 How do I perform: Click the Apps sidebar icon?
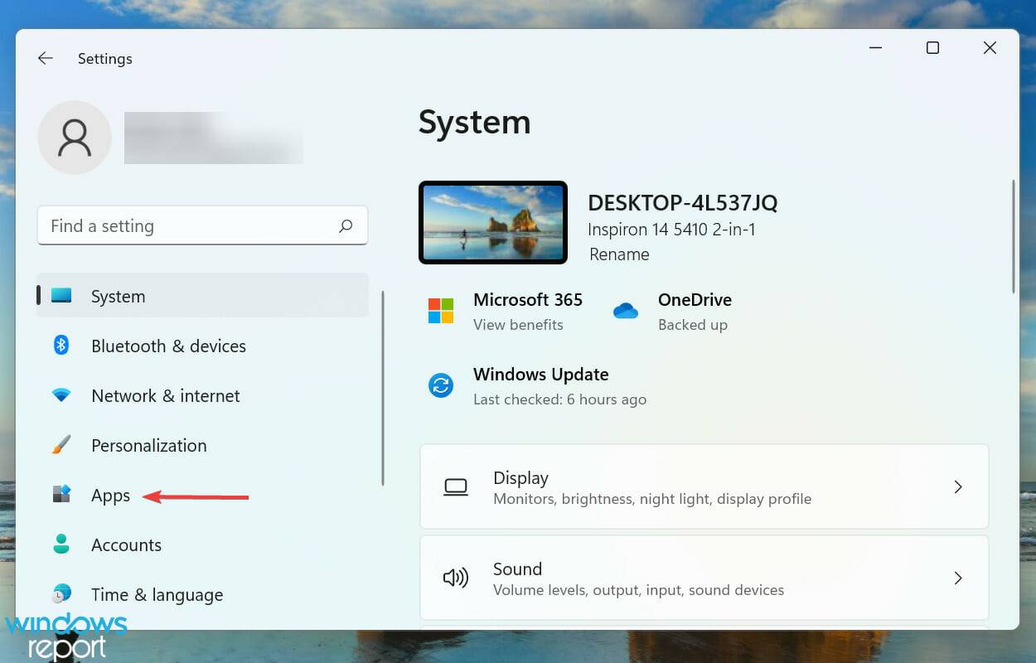point(61,495)
